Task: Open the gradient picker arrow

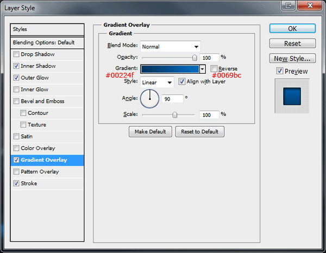Action: point(202,69)
